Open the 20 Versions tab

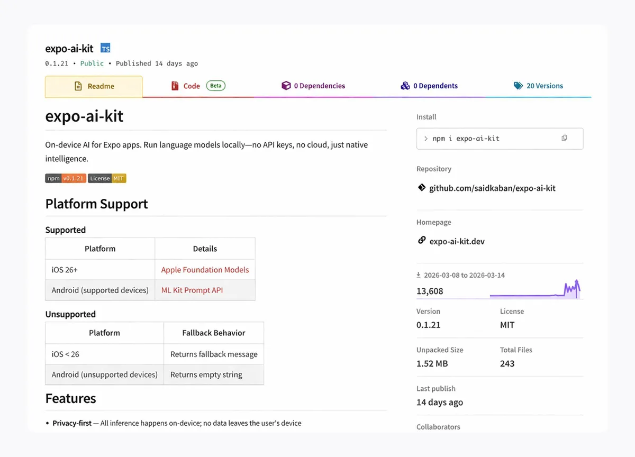(x=538, y=86)
